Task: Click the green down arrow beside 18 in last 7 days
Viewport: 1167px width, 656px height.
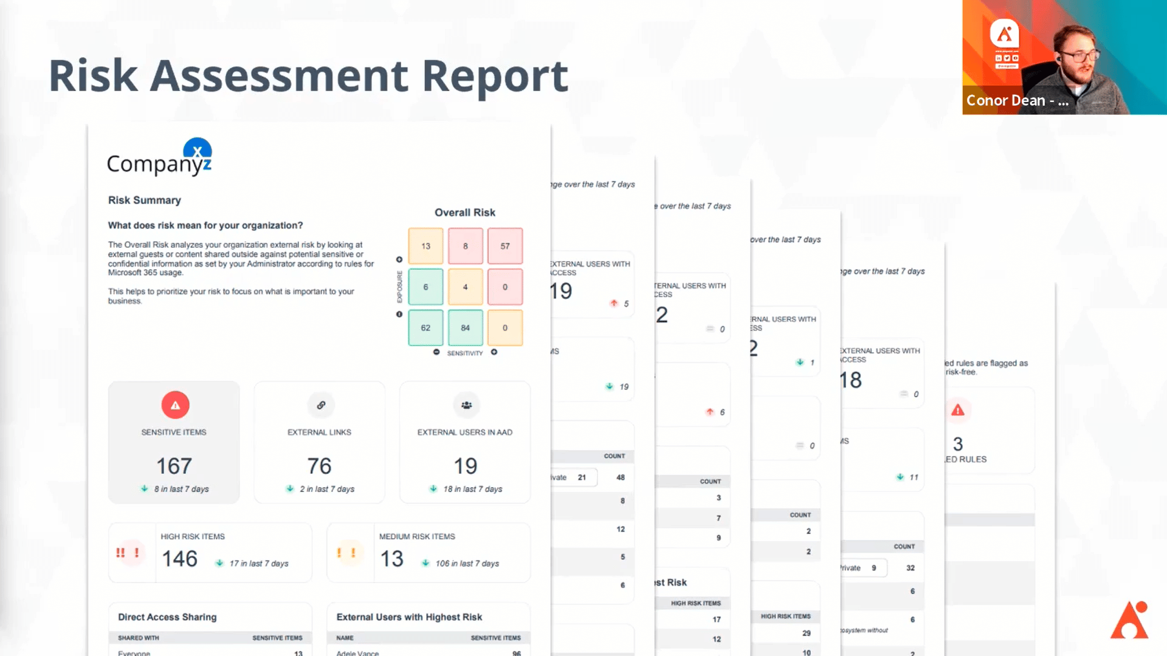Action: point(433,488)
